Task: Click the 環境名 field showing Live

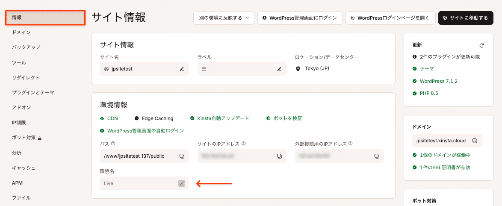Action: pos(144,183)
